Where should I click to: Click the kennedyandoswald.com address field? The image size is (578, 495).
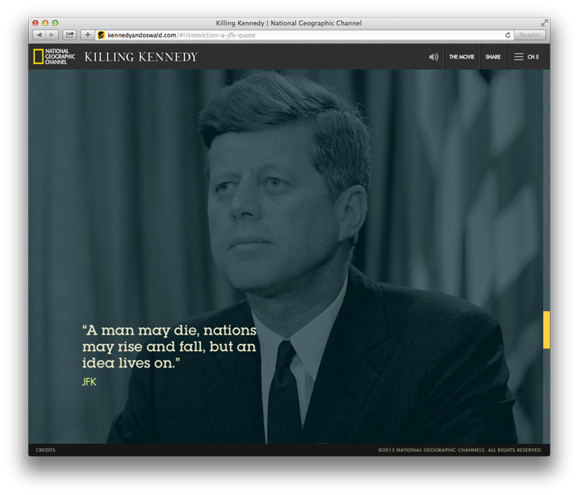pos(304,35)
